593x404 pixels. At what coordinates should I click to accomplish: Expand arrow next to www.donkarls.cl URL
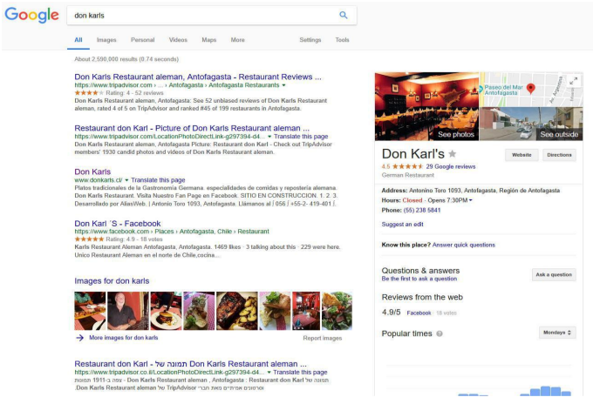126,180
